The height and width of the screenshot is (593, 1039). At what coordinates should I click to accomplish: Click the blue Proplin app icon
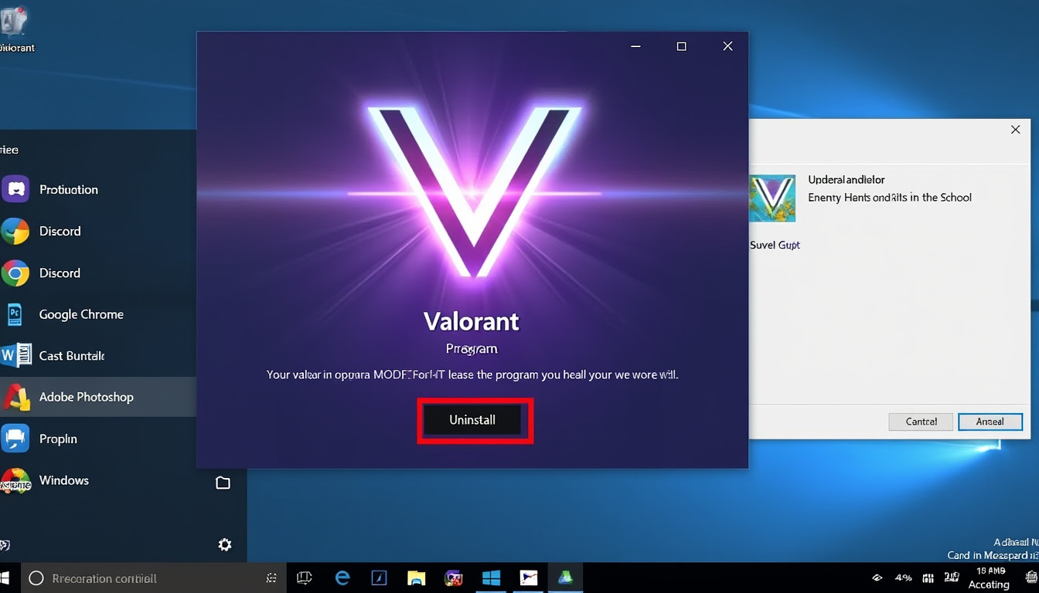click(15, 439)
